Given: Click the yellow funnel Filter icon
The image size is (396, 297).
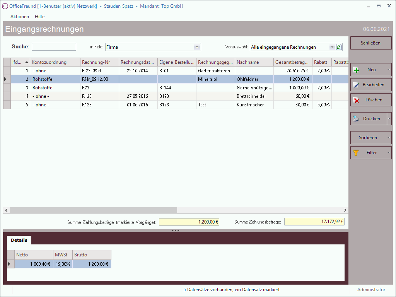Looking at the screenshot, I should click(x=356, y=153).
